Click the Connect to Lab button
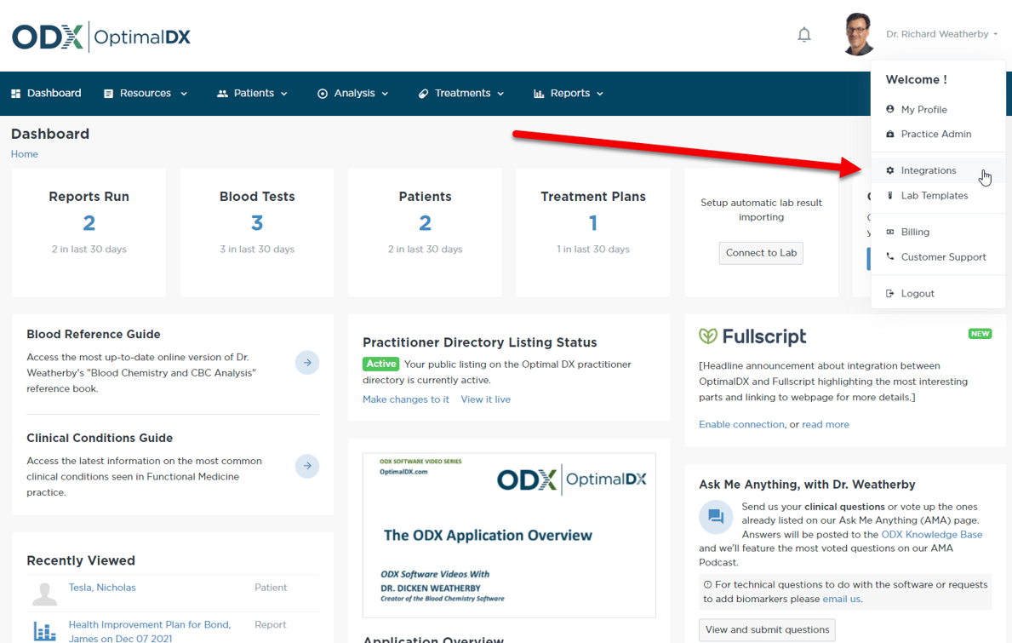The width and height of the screenshot is (1012, 643). tap(761, 253)
